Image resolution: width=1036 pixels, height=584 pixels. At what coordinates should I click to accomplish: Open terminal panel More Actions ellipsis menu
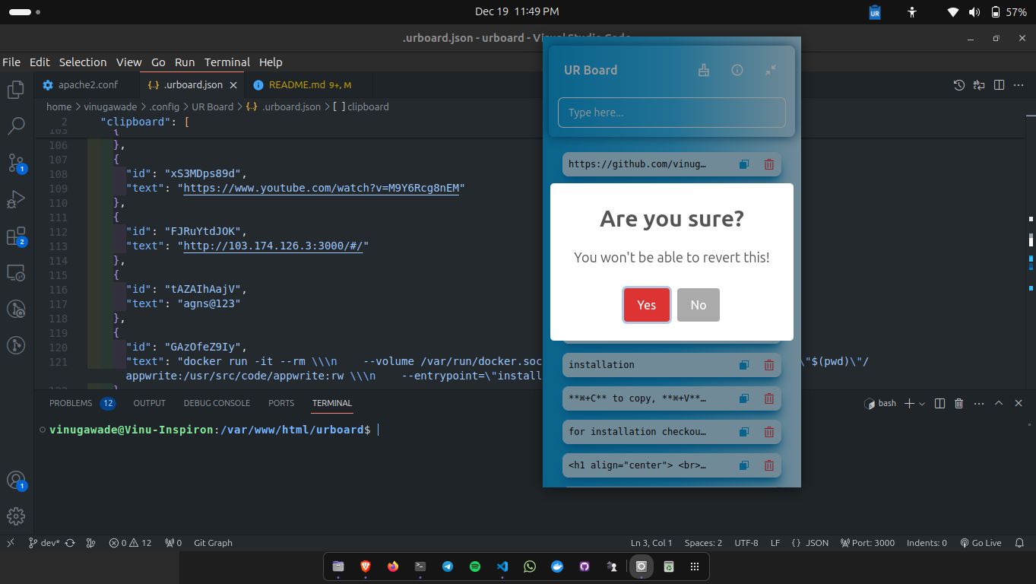(978, 403)
